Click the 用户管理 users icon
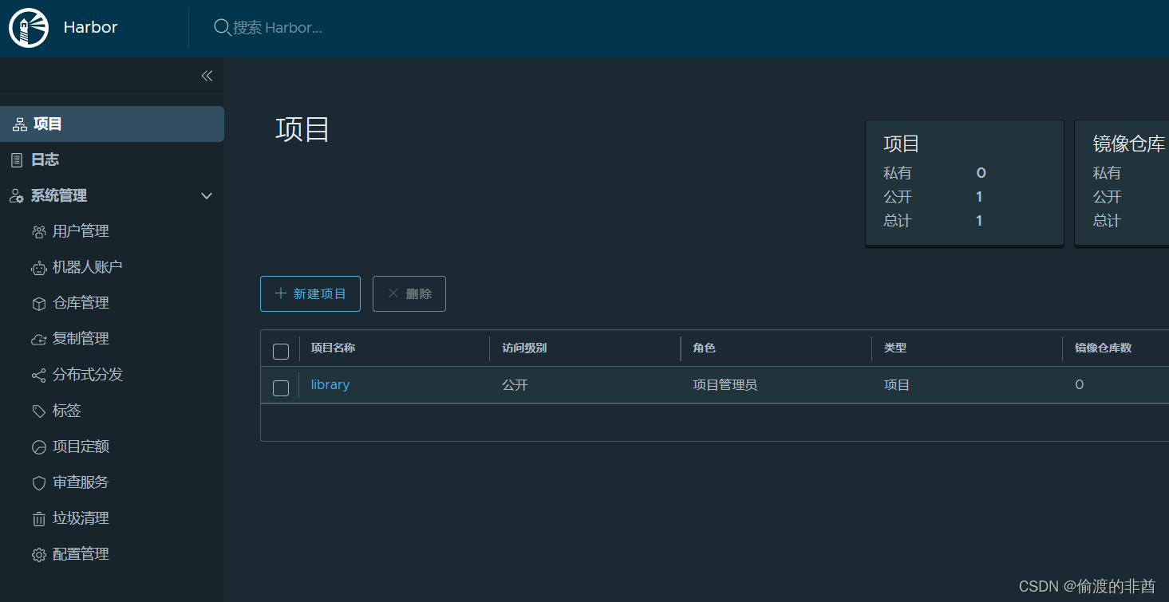This screenshot has height=602, width=1169. 38,232
